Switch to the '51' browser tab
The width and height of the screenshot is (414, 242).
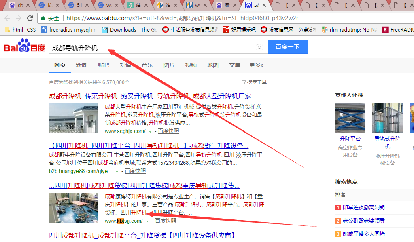point(79,5)
